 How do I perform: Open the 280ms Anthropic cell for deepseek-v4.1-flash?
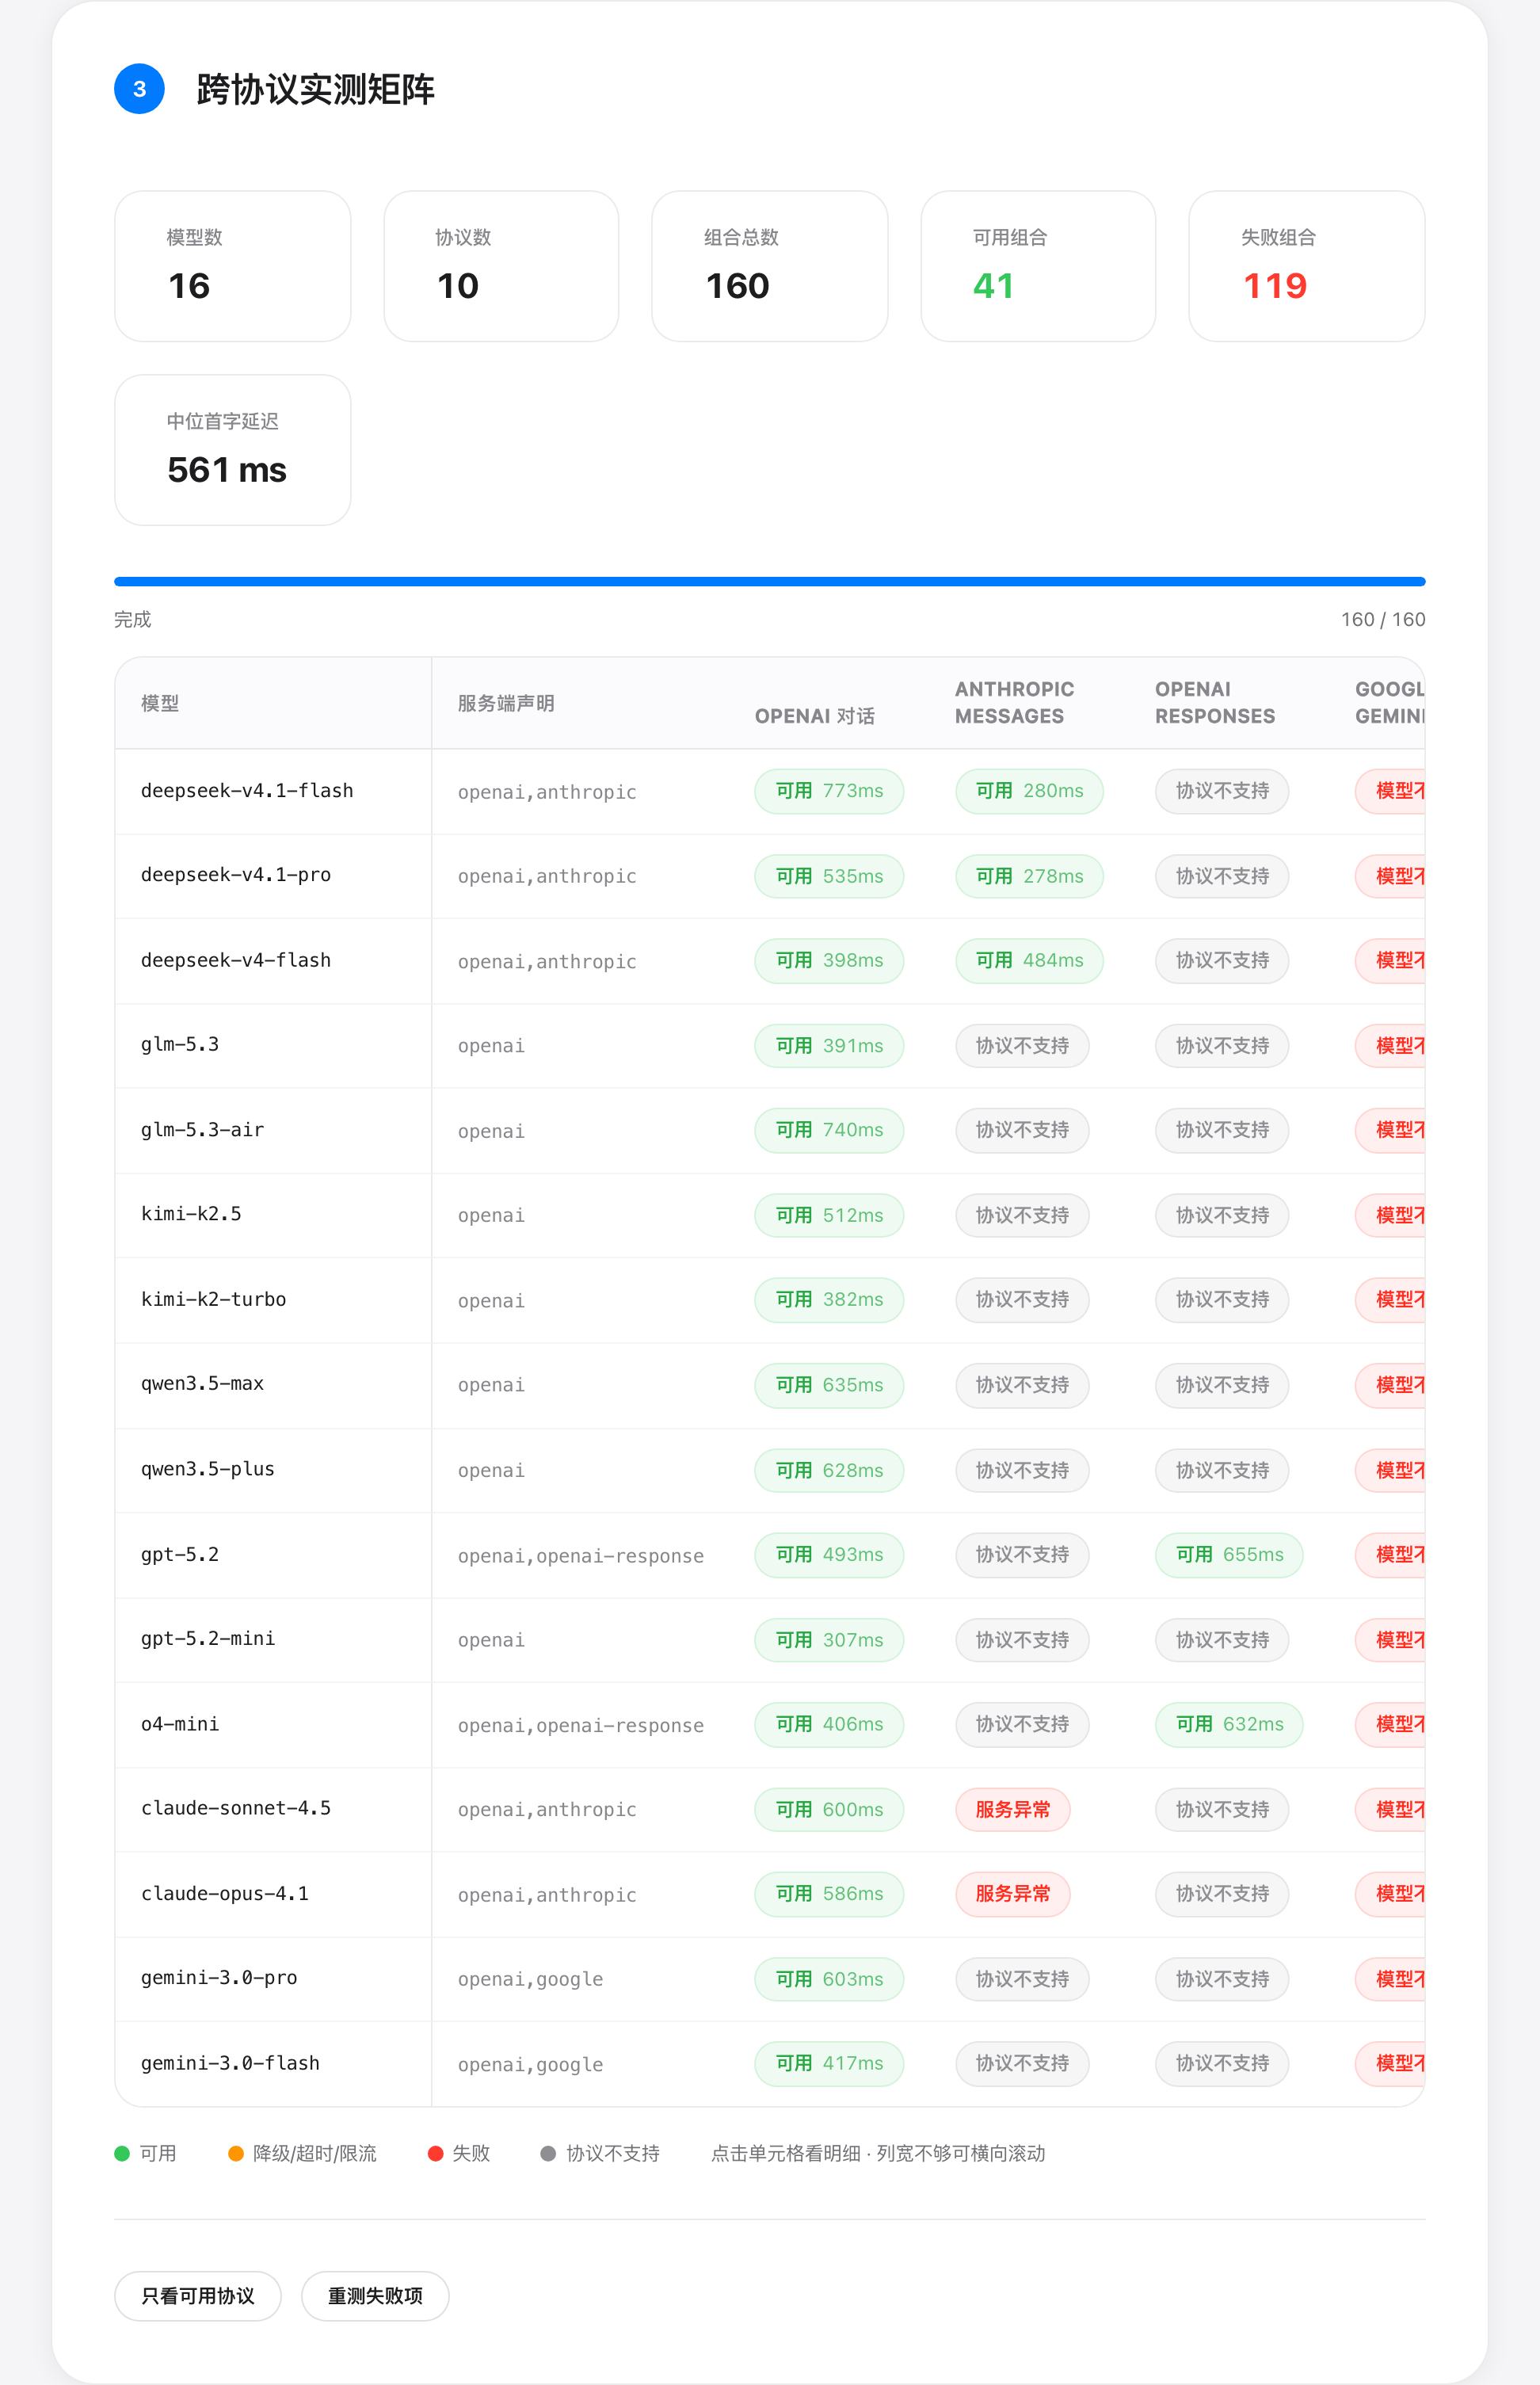[x=1029, y=791]
